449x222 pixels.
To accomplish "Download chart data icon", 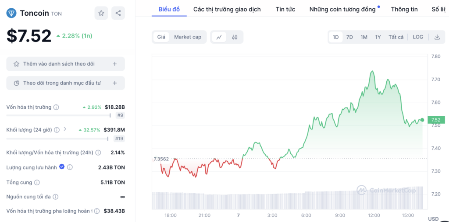I will pyautogui.click(x=437, y=37).
